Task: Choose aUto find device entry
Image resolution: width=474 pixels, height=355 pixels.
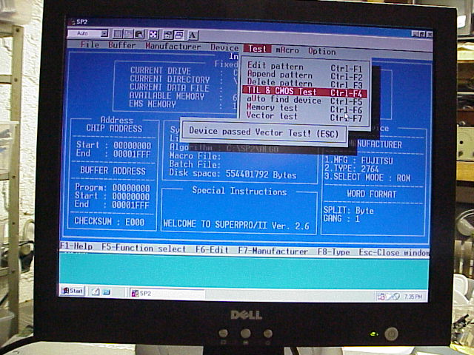Action: 304,101
